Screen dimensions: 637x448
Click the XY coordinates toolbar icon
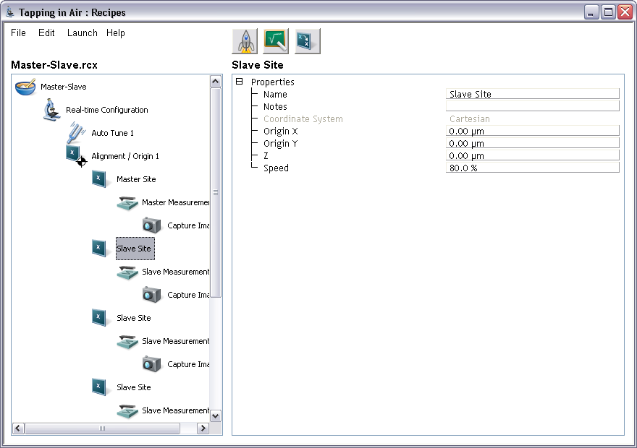tap(307, 41)
